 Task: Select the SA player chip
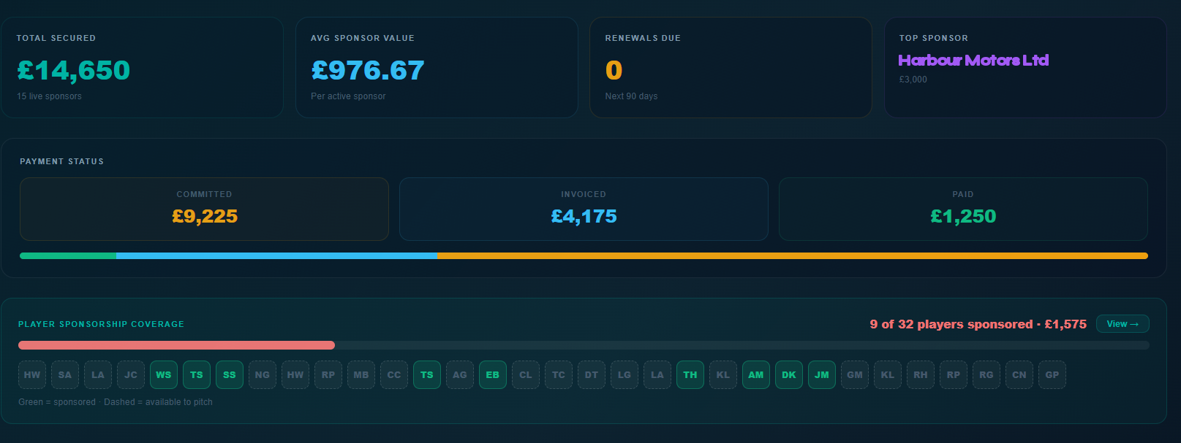[x=65, y=375]
